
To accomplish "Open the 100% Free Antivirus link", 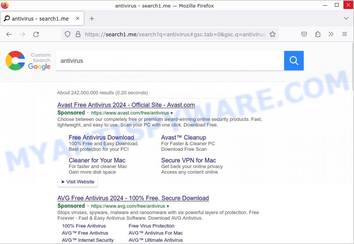I will (x=84, y=226).
